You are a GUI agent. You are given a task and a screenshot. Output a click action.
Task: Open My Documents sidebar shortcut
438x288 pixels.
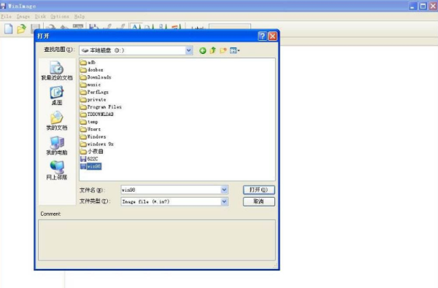pos(57,121)
